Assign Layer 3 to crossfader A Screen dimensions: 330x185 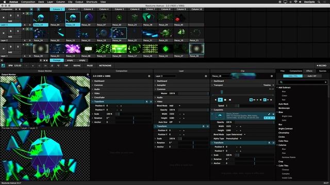(25, 25)
